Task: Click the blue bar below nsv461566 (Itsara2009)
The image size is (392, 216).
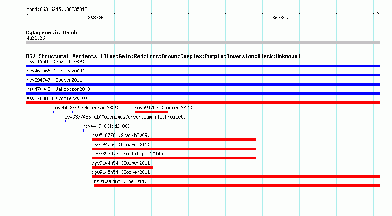Action: pyautogui.click(x=203, y=75)
